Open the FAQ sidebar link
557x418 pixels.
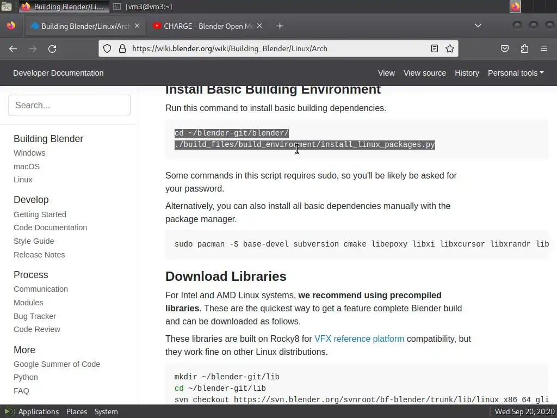click(x=21, y=391)
